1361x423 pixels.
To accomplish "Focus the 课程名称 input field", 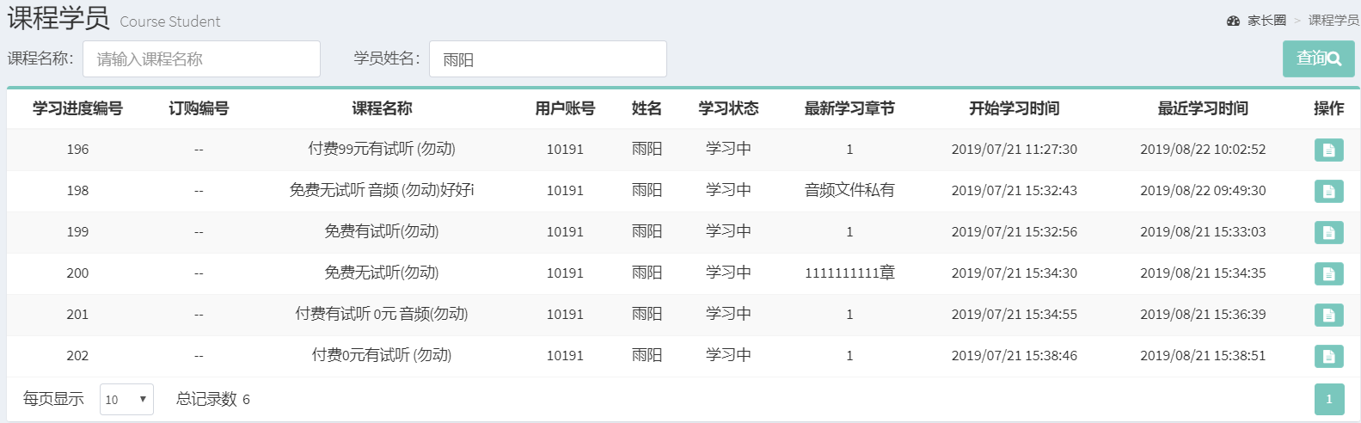I will [x=201, y=59].
